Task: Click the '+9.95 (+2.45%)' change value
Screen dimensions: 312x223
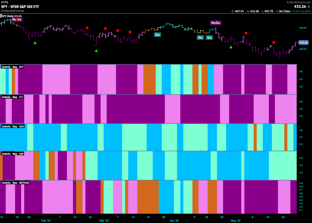Action: tap(301, 11)
